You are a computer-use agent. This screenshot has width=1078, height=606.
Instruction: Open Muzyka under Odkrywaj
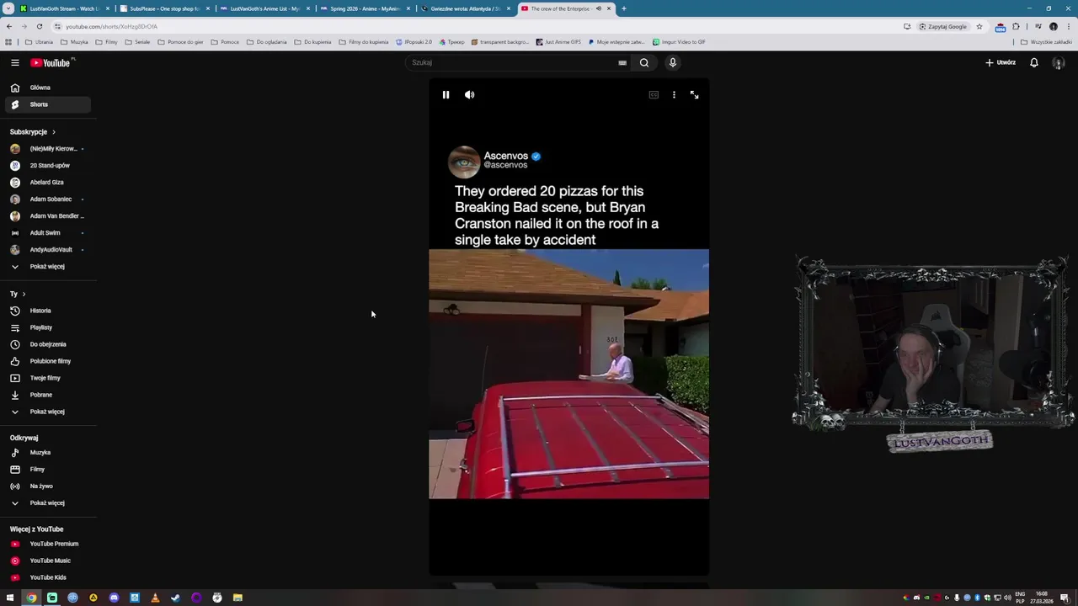pos(46,453)
